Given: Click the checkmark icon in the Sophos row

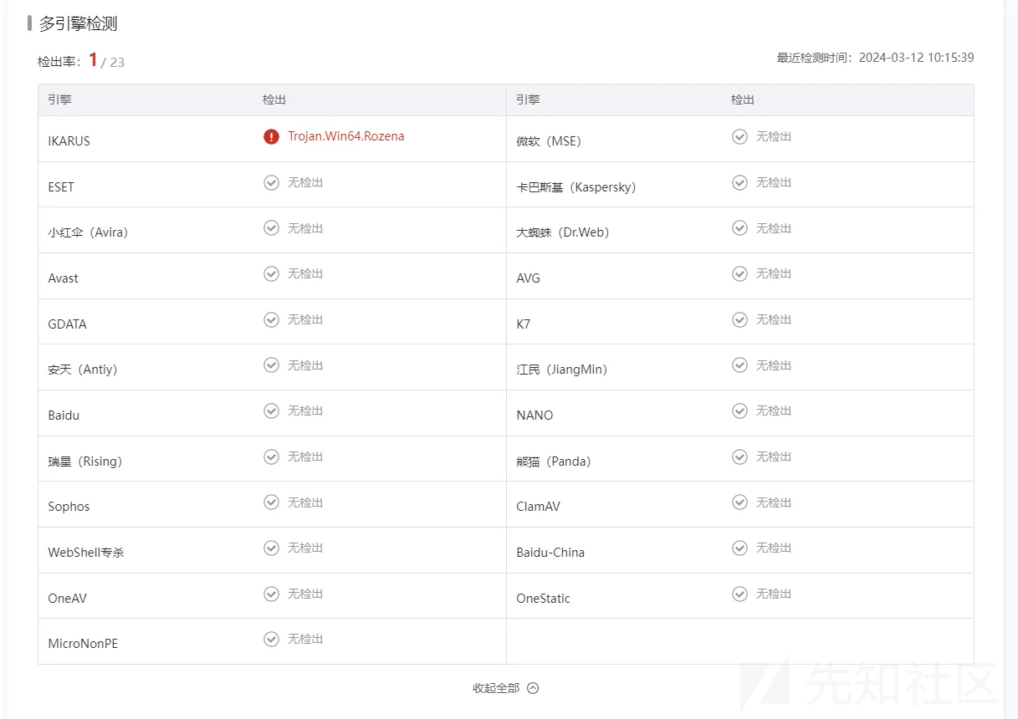Looking at the screenshot, I should [x=271, y=502].
